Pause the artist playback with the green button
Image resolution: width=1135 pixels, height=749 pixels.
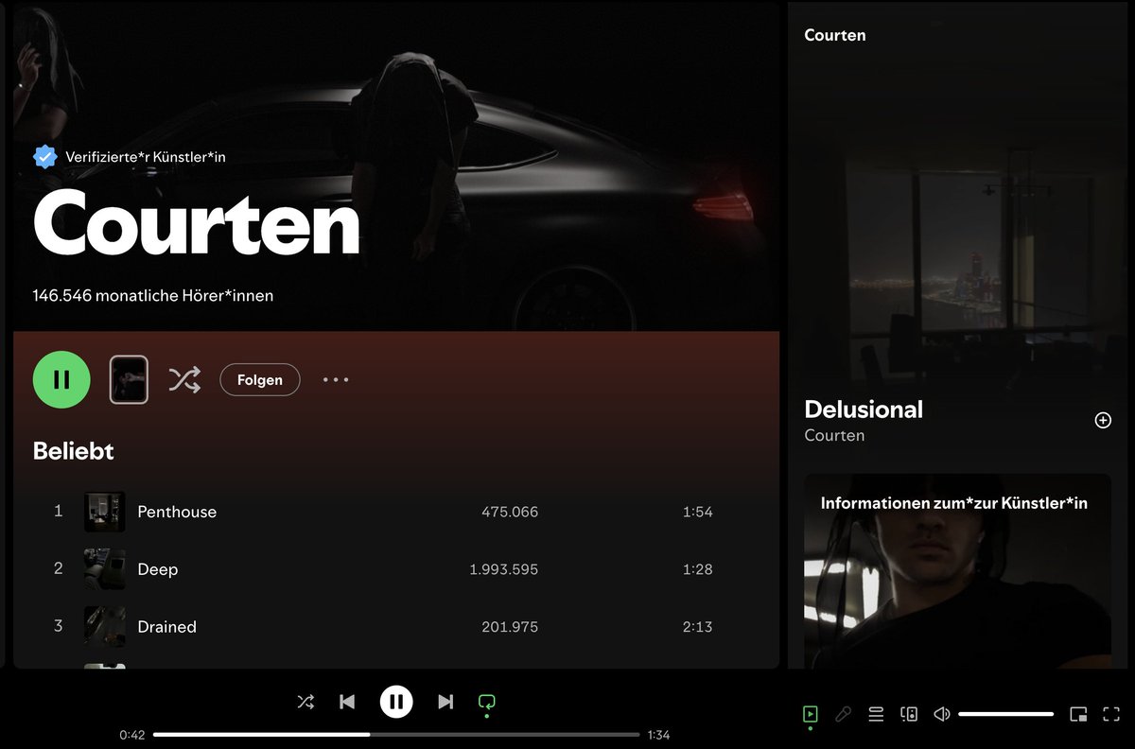(61, 379)
